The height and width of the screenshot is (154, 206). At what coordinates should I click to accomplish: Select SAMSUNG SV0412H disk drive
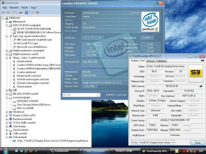tap(27, 101)
